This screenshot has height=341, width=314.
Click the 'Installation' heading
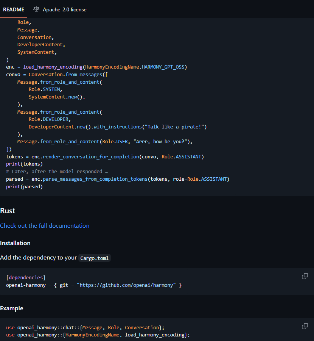pyautogui.click(x=15, y=243)
